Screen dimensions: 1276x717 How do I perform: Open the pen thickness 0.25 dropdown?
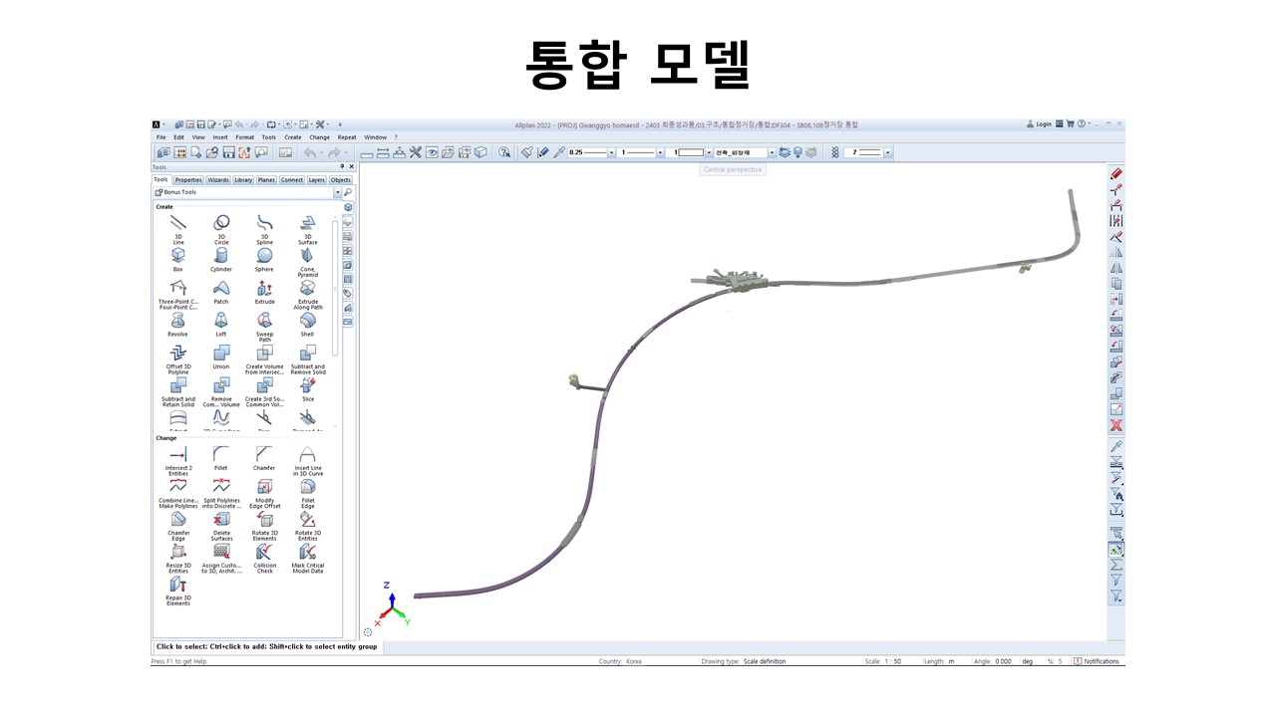coord(611,152)
